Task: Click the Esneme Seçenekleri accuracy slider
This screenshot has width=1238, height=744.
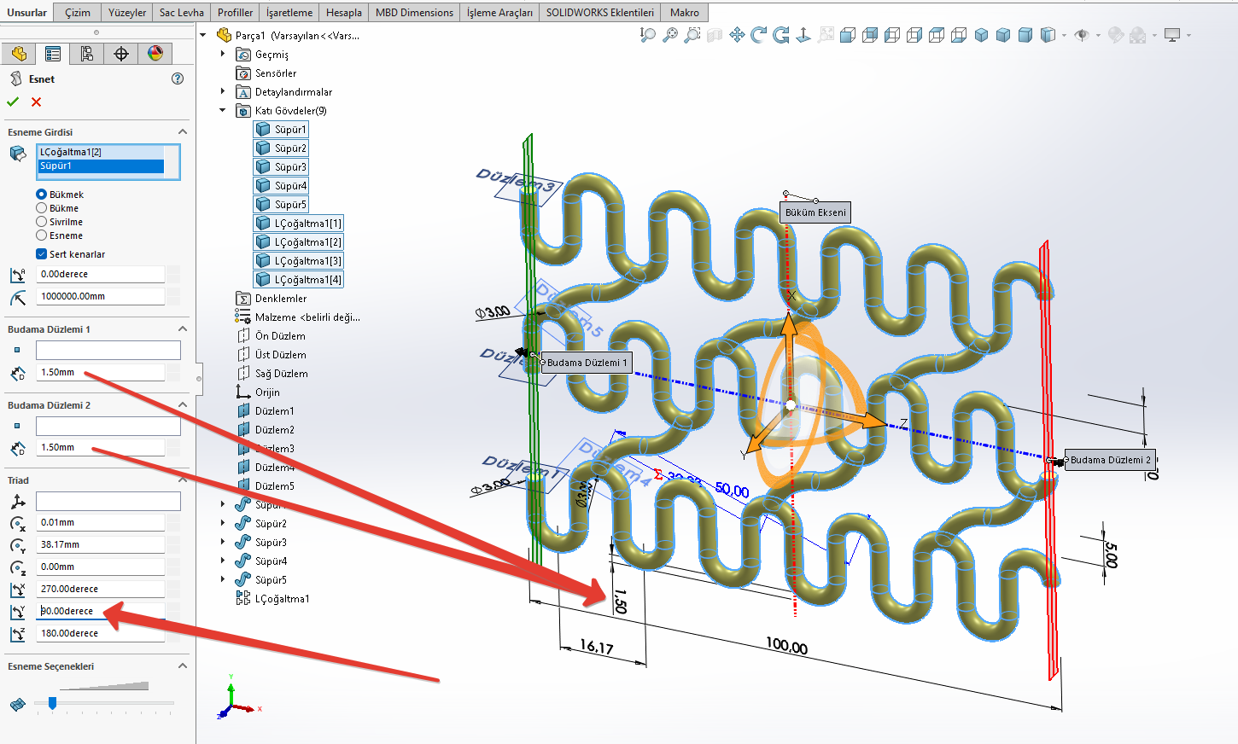Action: tap(53, 703)
